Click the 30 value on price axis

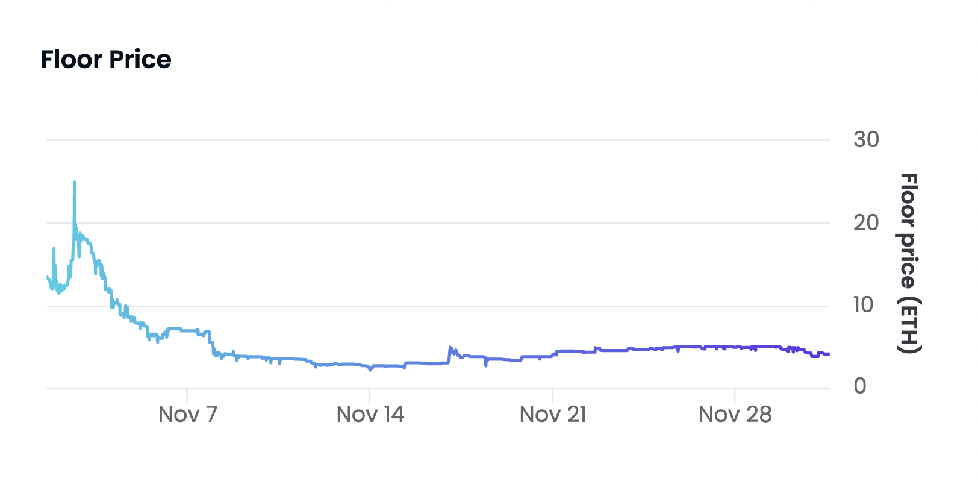click(866, 140)
